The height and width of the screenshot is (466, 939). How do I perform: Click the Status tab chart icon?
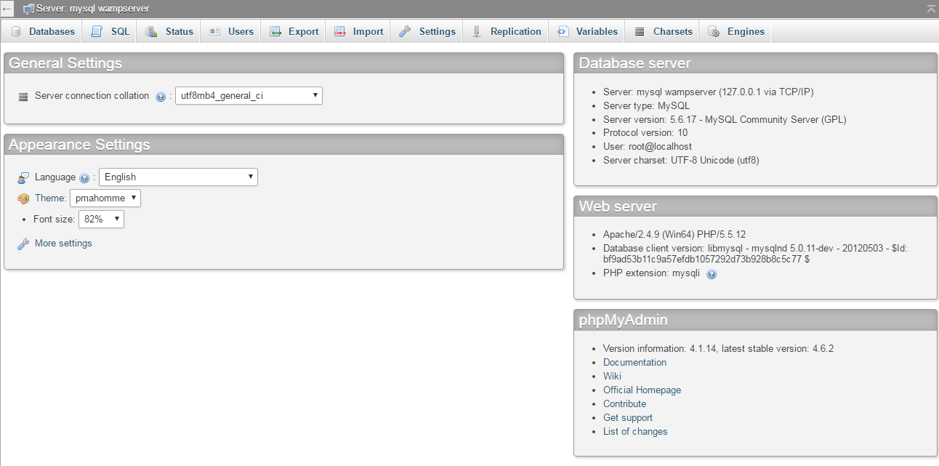(151, 32)
